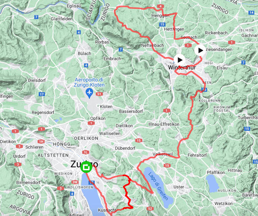Click the red road 4 shield near Henggart
The image size is (258, 216).
click(160, 6)
